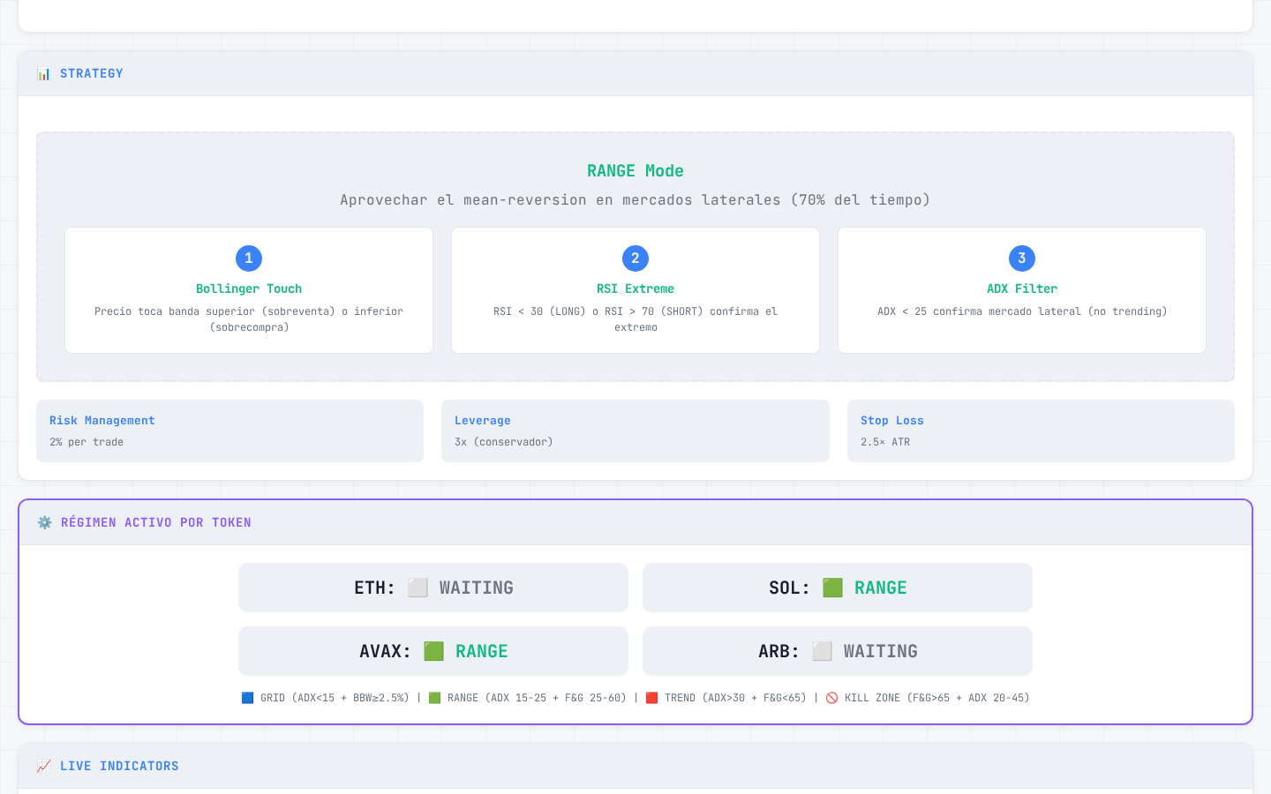
Task: Click the RANGE Mode title
Action: click(635, 171)
